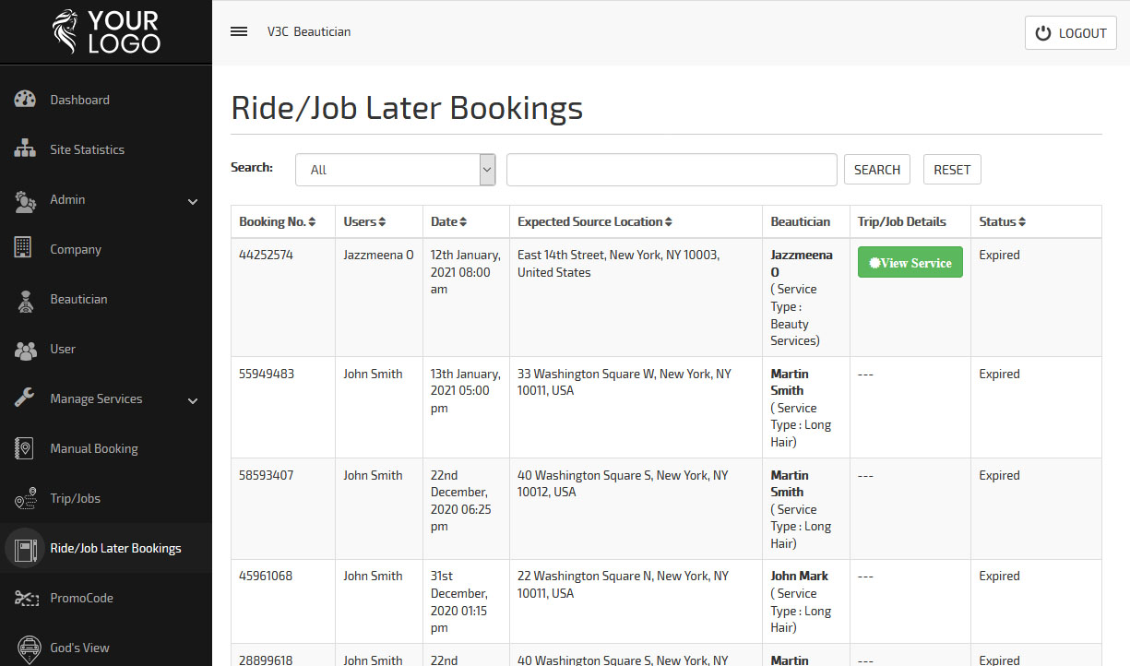The image size is (1130, 666).
Task: Click user name Jazzmeena O
Action: pos(378,255)
